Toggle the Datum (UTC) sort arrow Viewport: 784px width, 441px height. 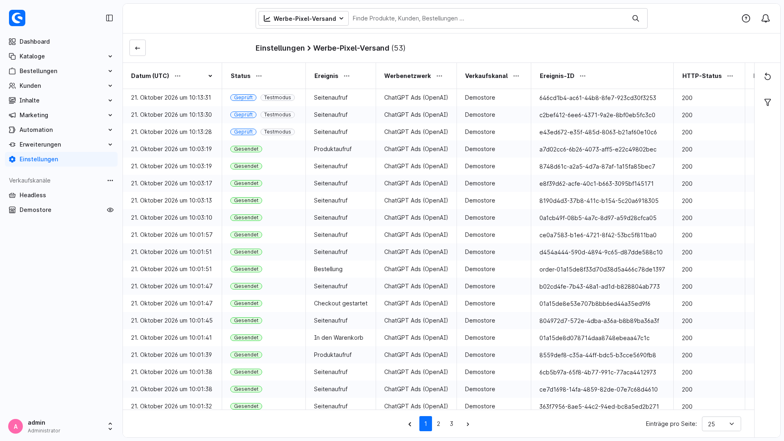[210, 76]
